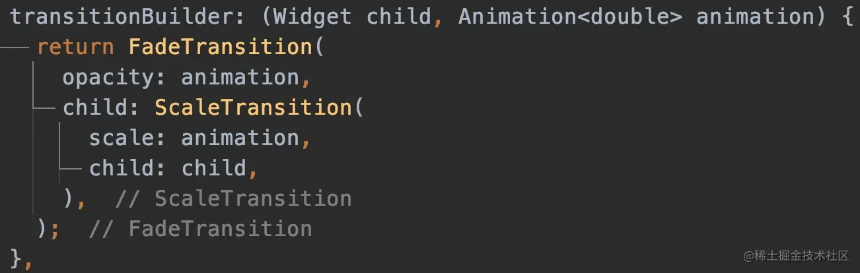The height and width of the screenshot is (273, 860).
Task: Click the animation parameter name in signature
Action: pyautogui.click(x=755, y=16)
